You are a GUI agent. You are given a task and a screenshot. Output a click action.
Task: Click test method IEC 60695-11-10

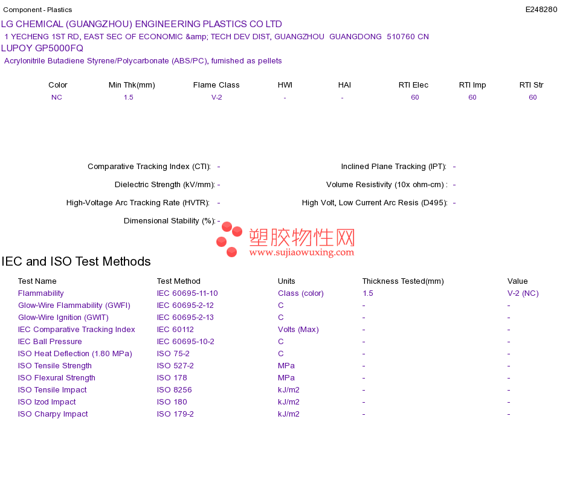(x=187, y=293)
